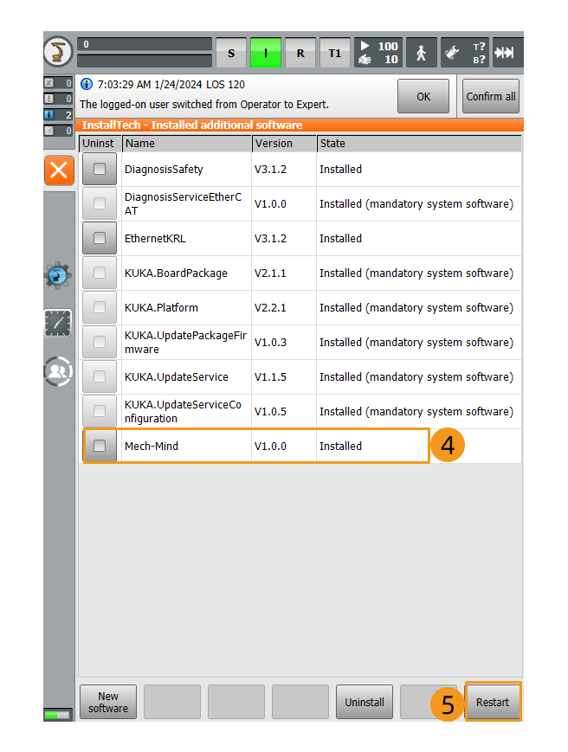Click the Confirm all button
Screen dimensions: 568x752
(x=491, y=96)
